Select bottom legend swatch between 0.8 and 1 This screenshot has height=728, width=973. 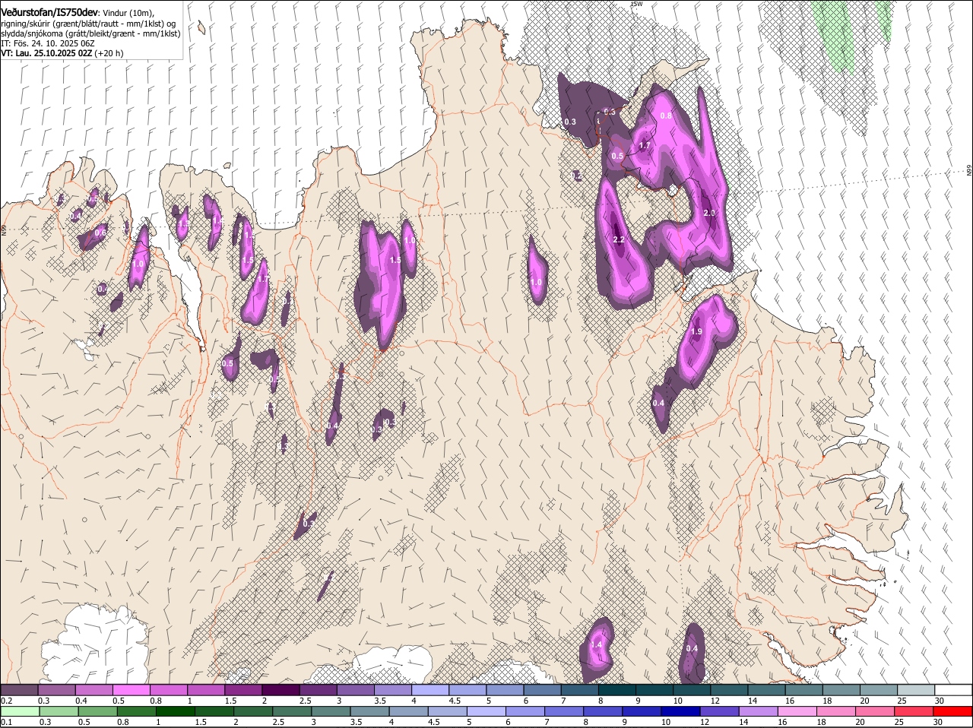[137, 711]
